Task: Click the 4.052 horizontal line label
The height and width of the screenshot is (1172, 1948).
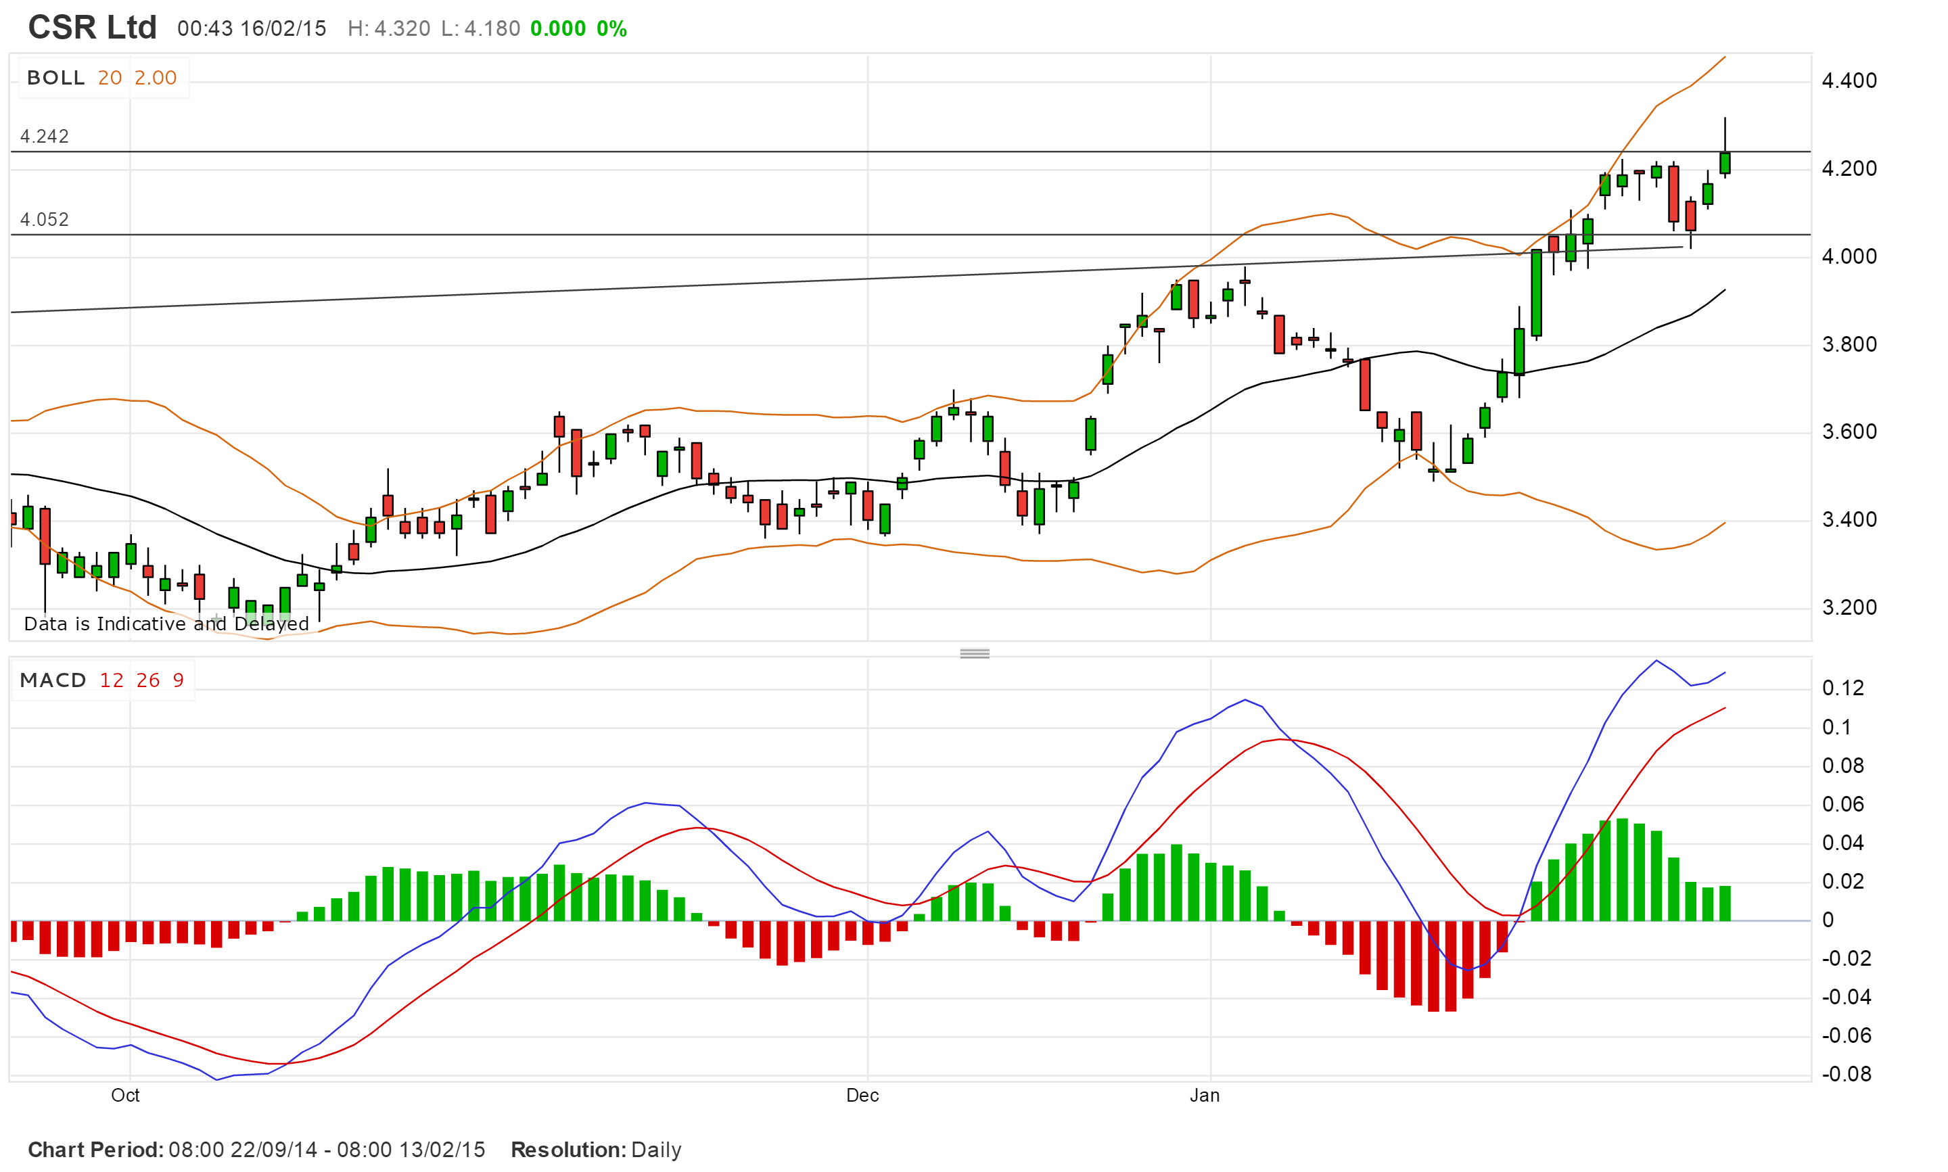Action: coord(44,218)
